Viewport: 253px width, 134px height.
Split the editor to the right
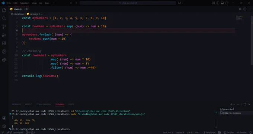pyautogui.click(x=245, y=9)
